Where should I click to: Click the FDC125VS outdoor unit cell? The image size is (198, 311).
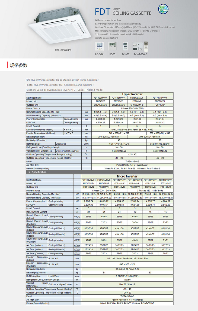[x=150, y=187]
